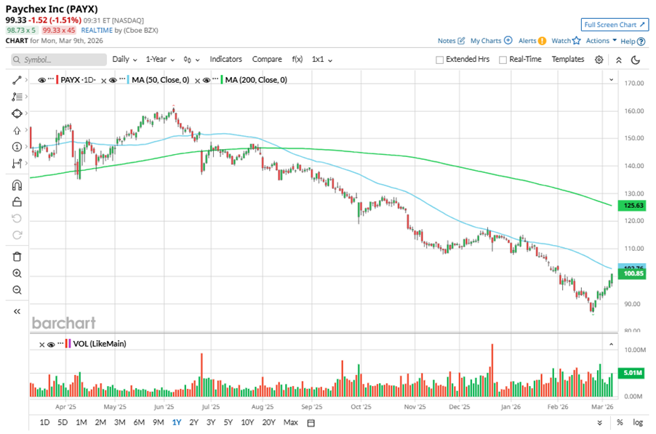The width and height of the screenshot is (656, 434).
Task: Collapse the main chart legend
Action: (611, 80)
